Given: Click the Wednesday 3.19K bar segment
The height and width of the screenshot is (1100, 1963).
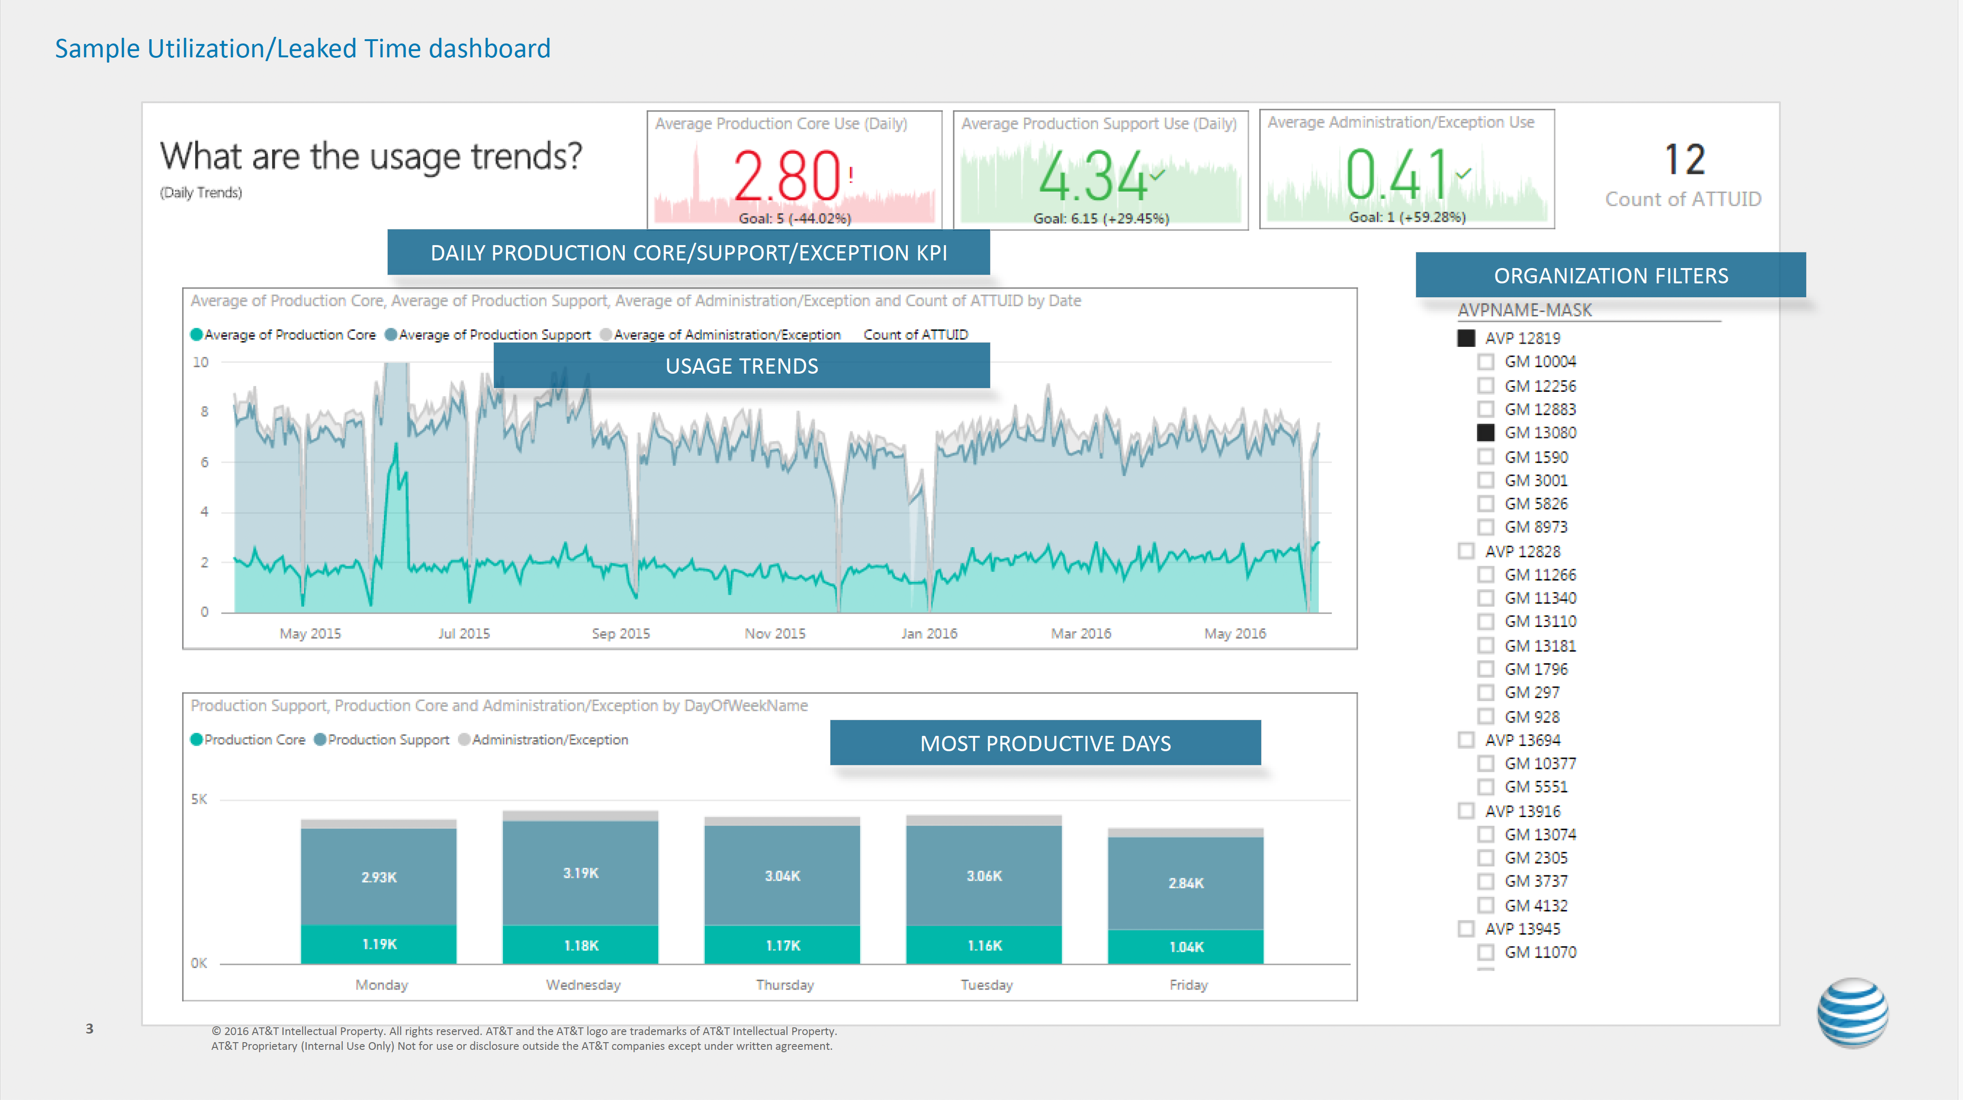Looking at the screenshot, I should 581,873.
